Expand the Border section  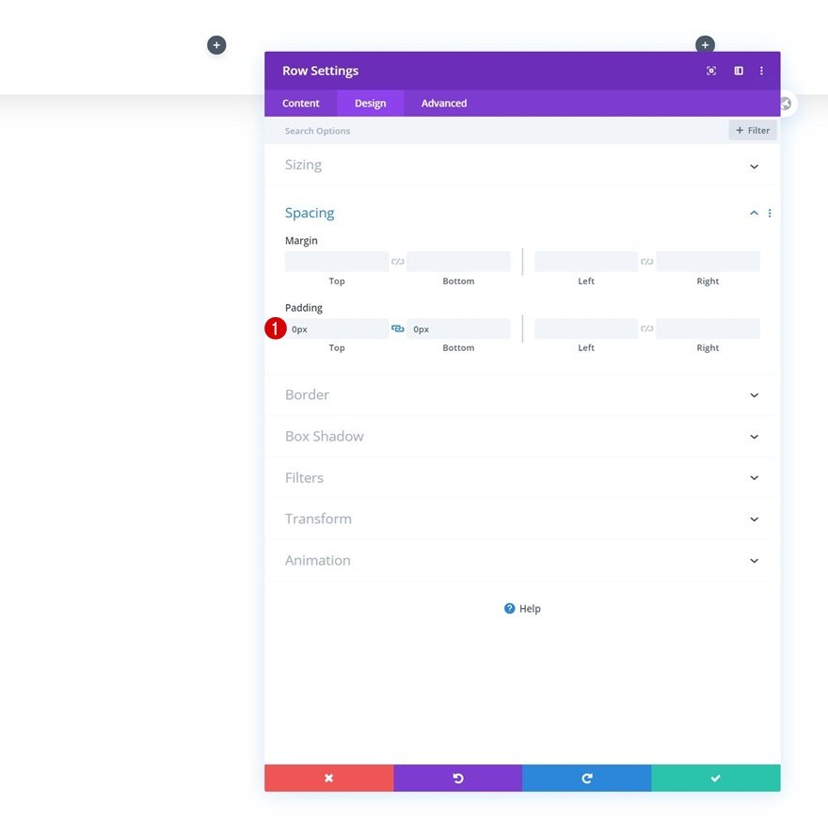522,394
